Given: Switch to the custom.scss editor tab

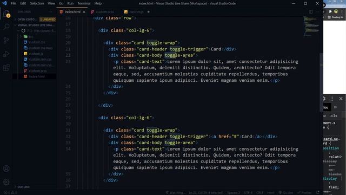Looking at the screenshot, I should [x=105, y=12].
